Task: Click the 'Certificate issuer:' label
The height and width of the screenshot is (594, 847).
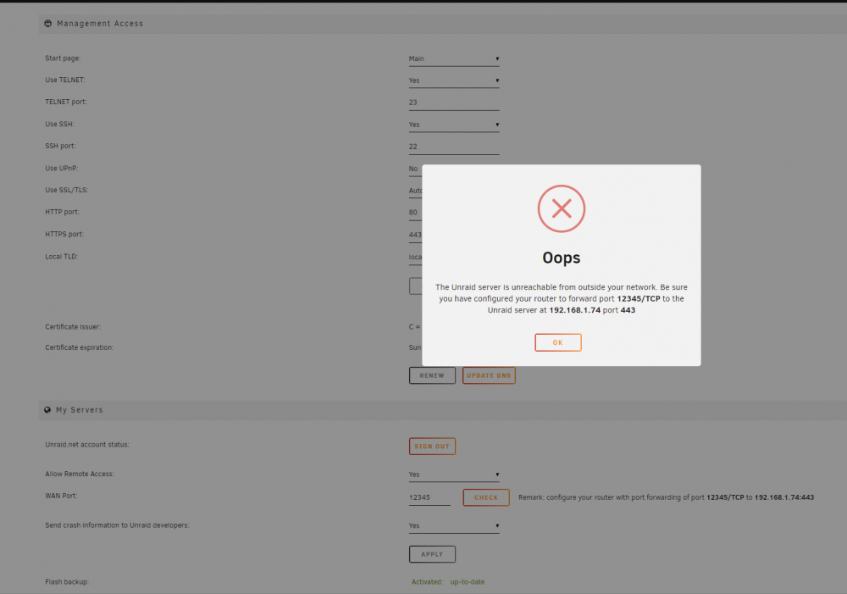Action: click(73, 327)
